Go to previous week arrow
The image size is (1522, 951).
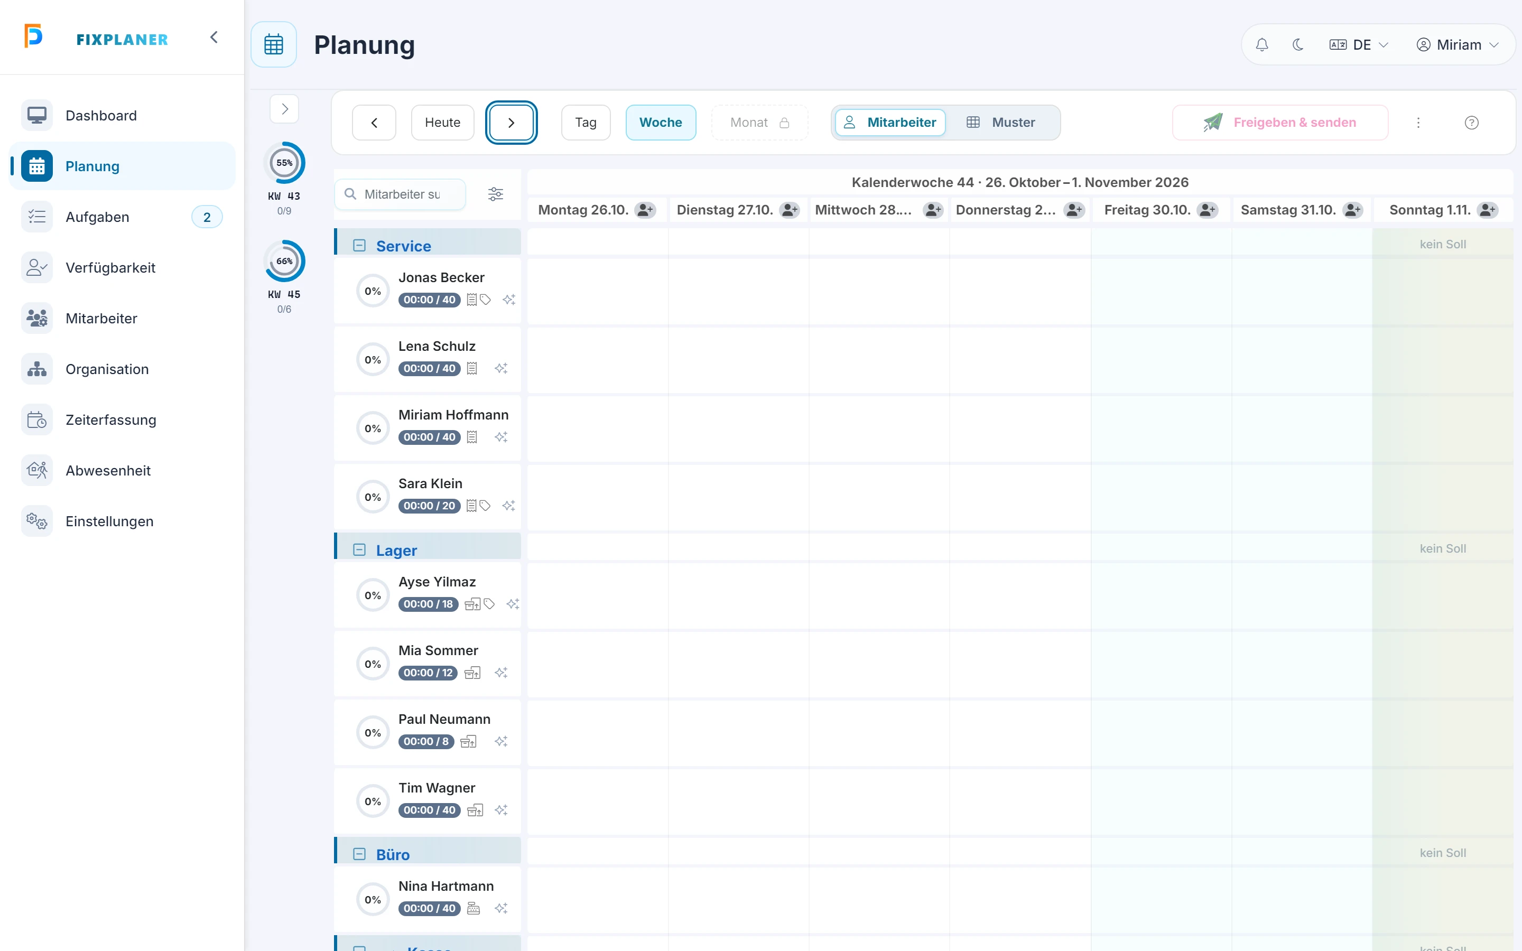pyautogui.click(x=374, y=123)
